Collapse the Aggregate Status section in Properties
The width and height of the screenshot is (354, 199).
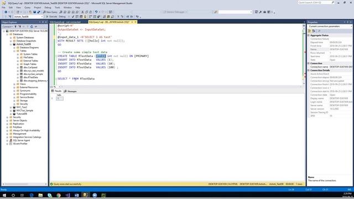(x=309, y=35)
